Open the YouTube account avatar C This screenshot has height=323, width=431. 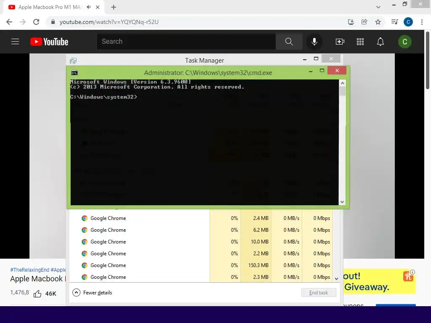tap(404, 42)
